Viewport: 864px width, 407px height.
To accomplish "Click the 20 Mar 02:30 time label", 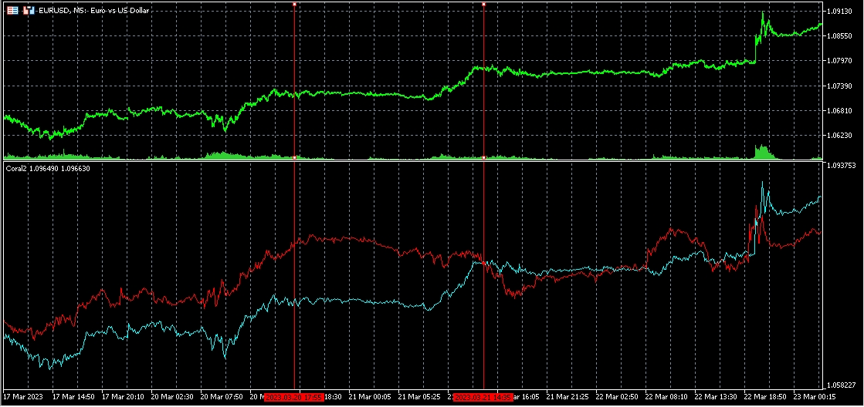I will coord(172,396).
